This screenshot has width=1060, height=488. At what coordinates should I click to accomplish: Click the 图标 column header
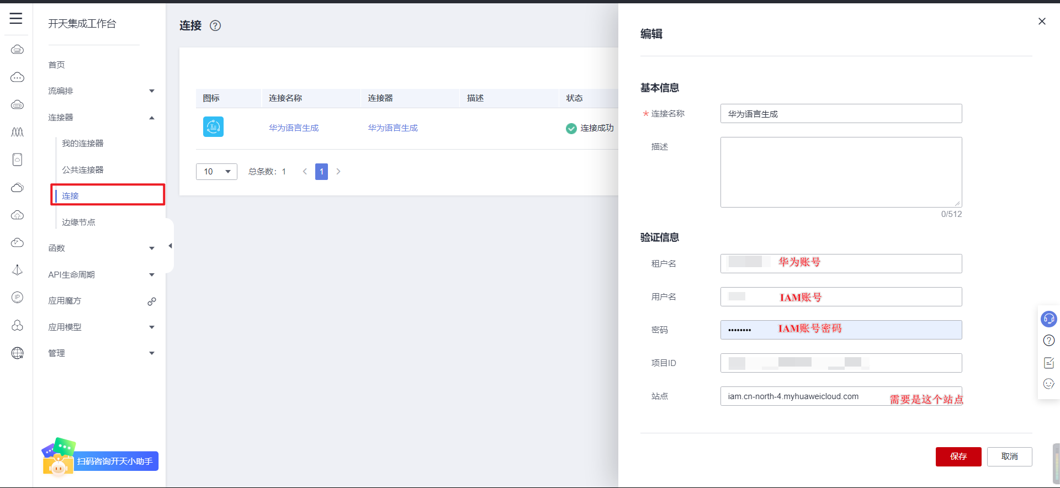(211, 98)
